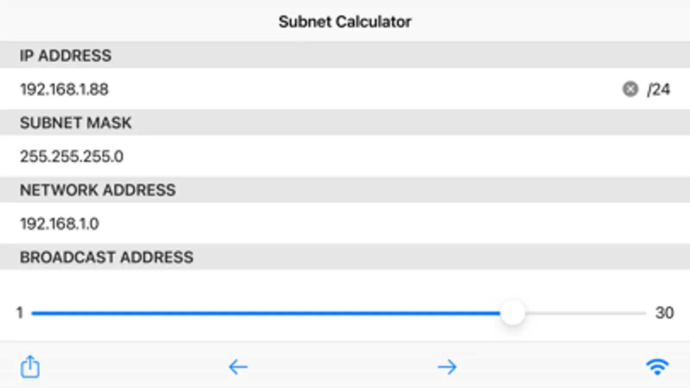Click the prefix length slider thumb
This screenshot has width=690, height=388.
[512, 313]
